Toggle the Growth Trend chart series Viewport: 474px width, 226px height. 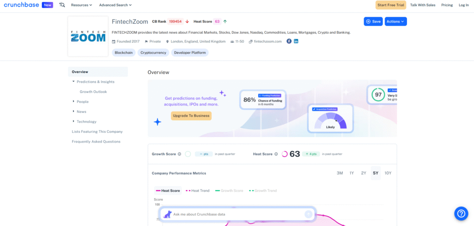(x=263, y=191)
